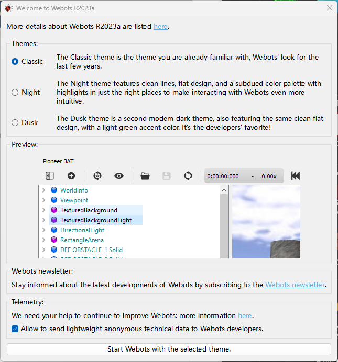Uncheck the allow anonymous technical data checkbox
Screen dimensions: 338x362
pos(15,329)
